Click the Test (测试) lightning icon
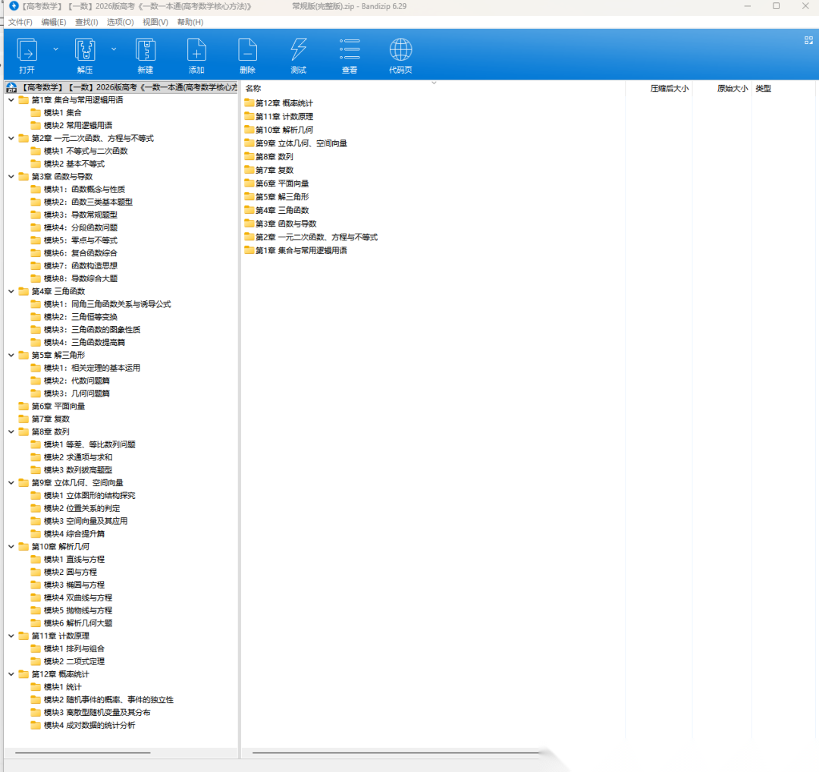Screen dimensions: 819x772 [299, 51]
